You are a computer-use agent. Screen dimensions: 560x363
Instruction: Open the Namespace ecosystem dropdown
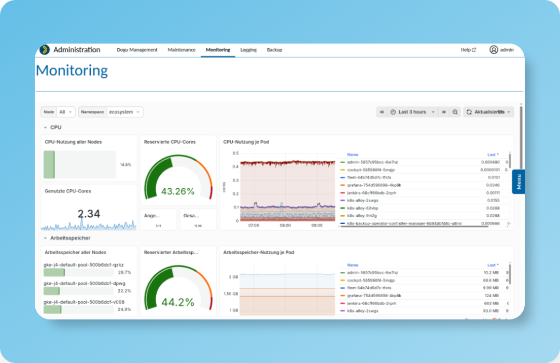(124, 112)
